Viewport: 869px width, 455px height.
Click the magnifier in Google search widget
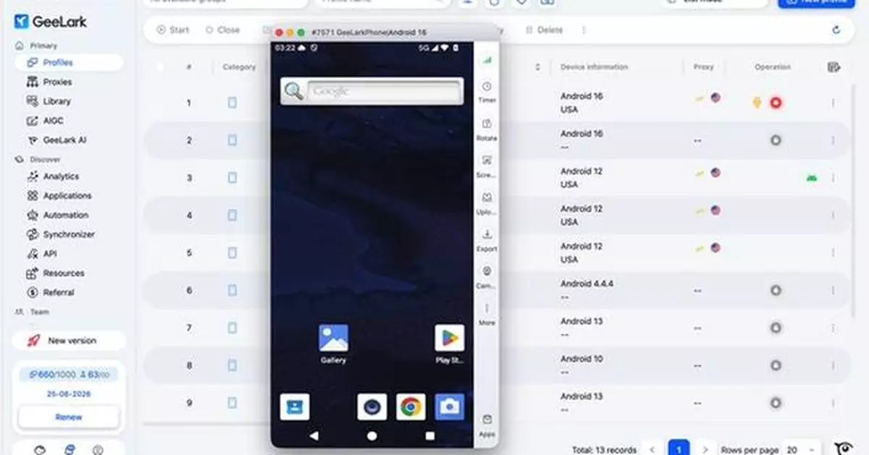coord(293,91)
